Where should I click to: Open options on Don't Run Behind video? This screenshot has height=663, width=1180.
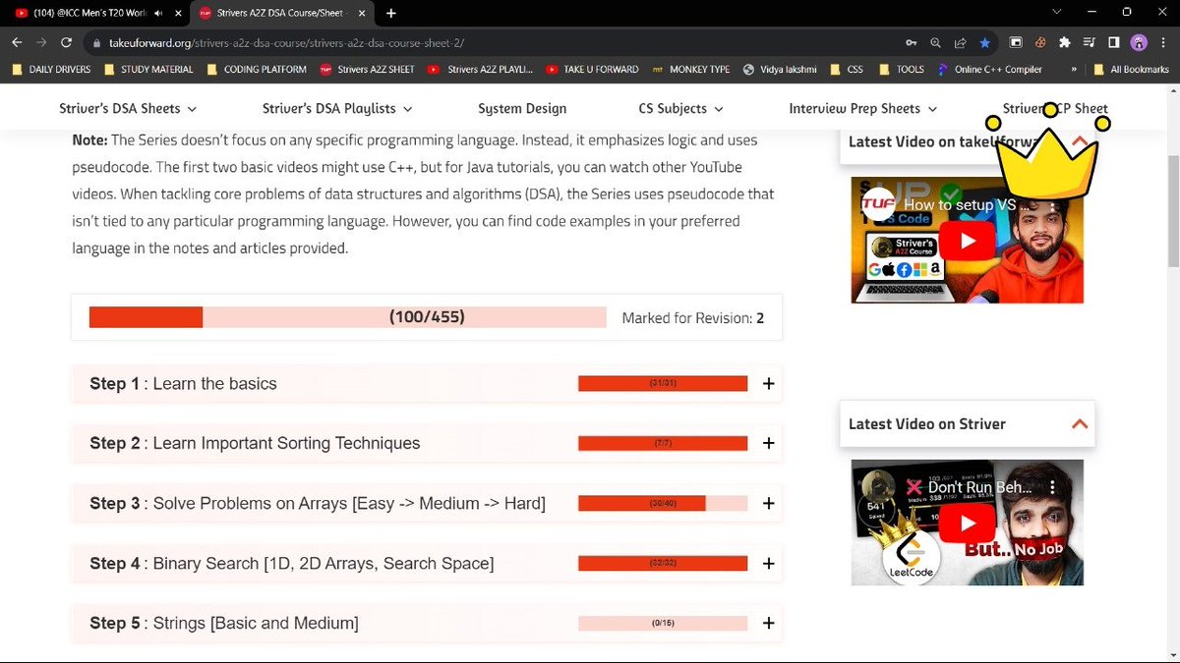(1052, 487)
